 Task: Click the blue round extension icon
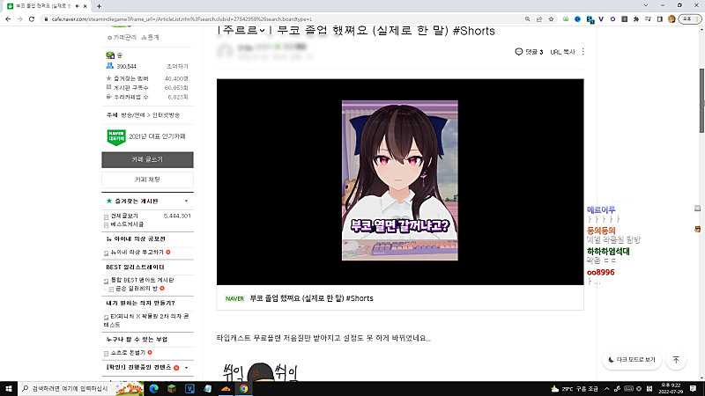pyautogui.click(x=578, y=18)
